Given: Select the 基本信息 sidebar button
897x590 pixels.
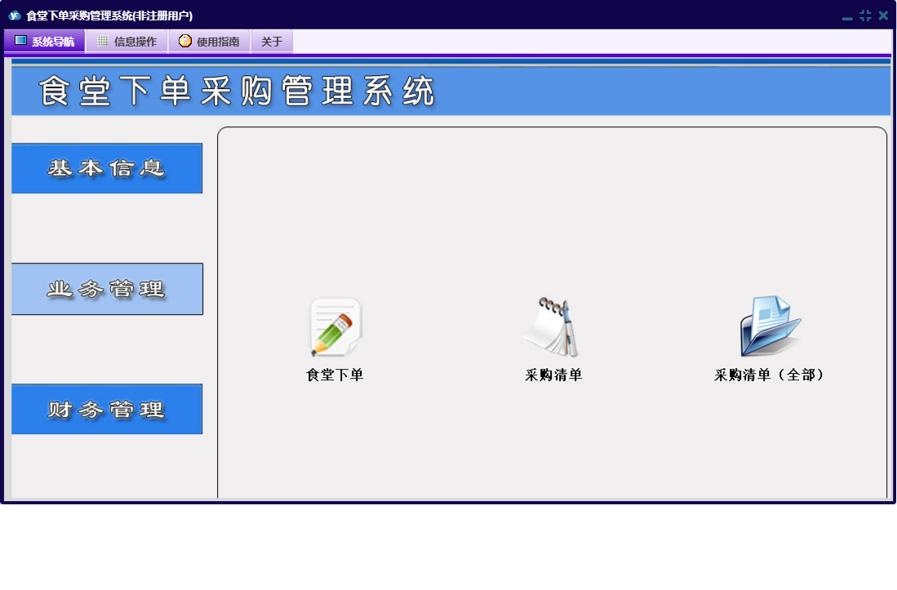Looking at the screenshot, I should coord(107,168).
